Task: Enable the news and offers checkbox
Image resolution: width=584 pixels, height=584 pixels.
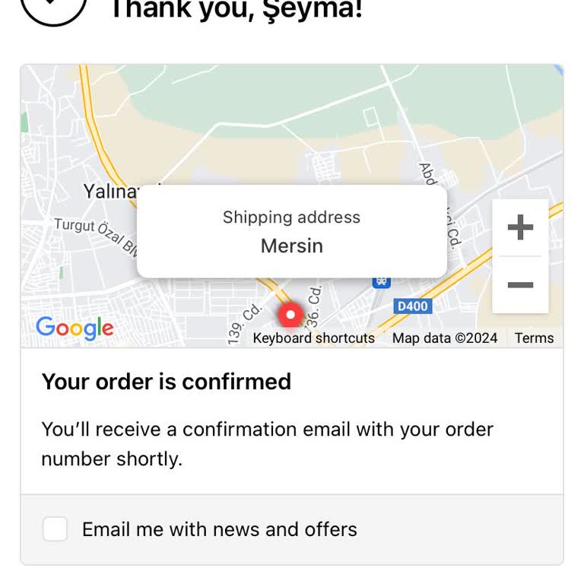Action: [x=55, y=529]
